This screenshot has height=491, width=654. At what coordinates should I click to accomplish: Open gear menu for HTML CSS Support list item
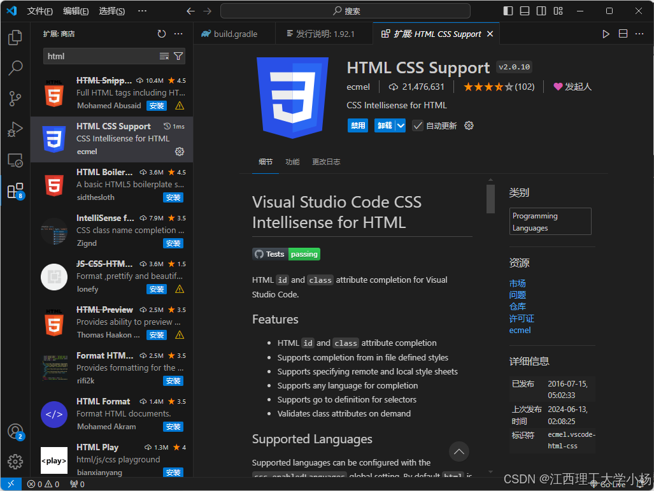(180, 152)
